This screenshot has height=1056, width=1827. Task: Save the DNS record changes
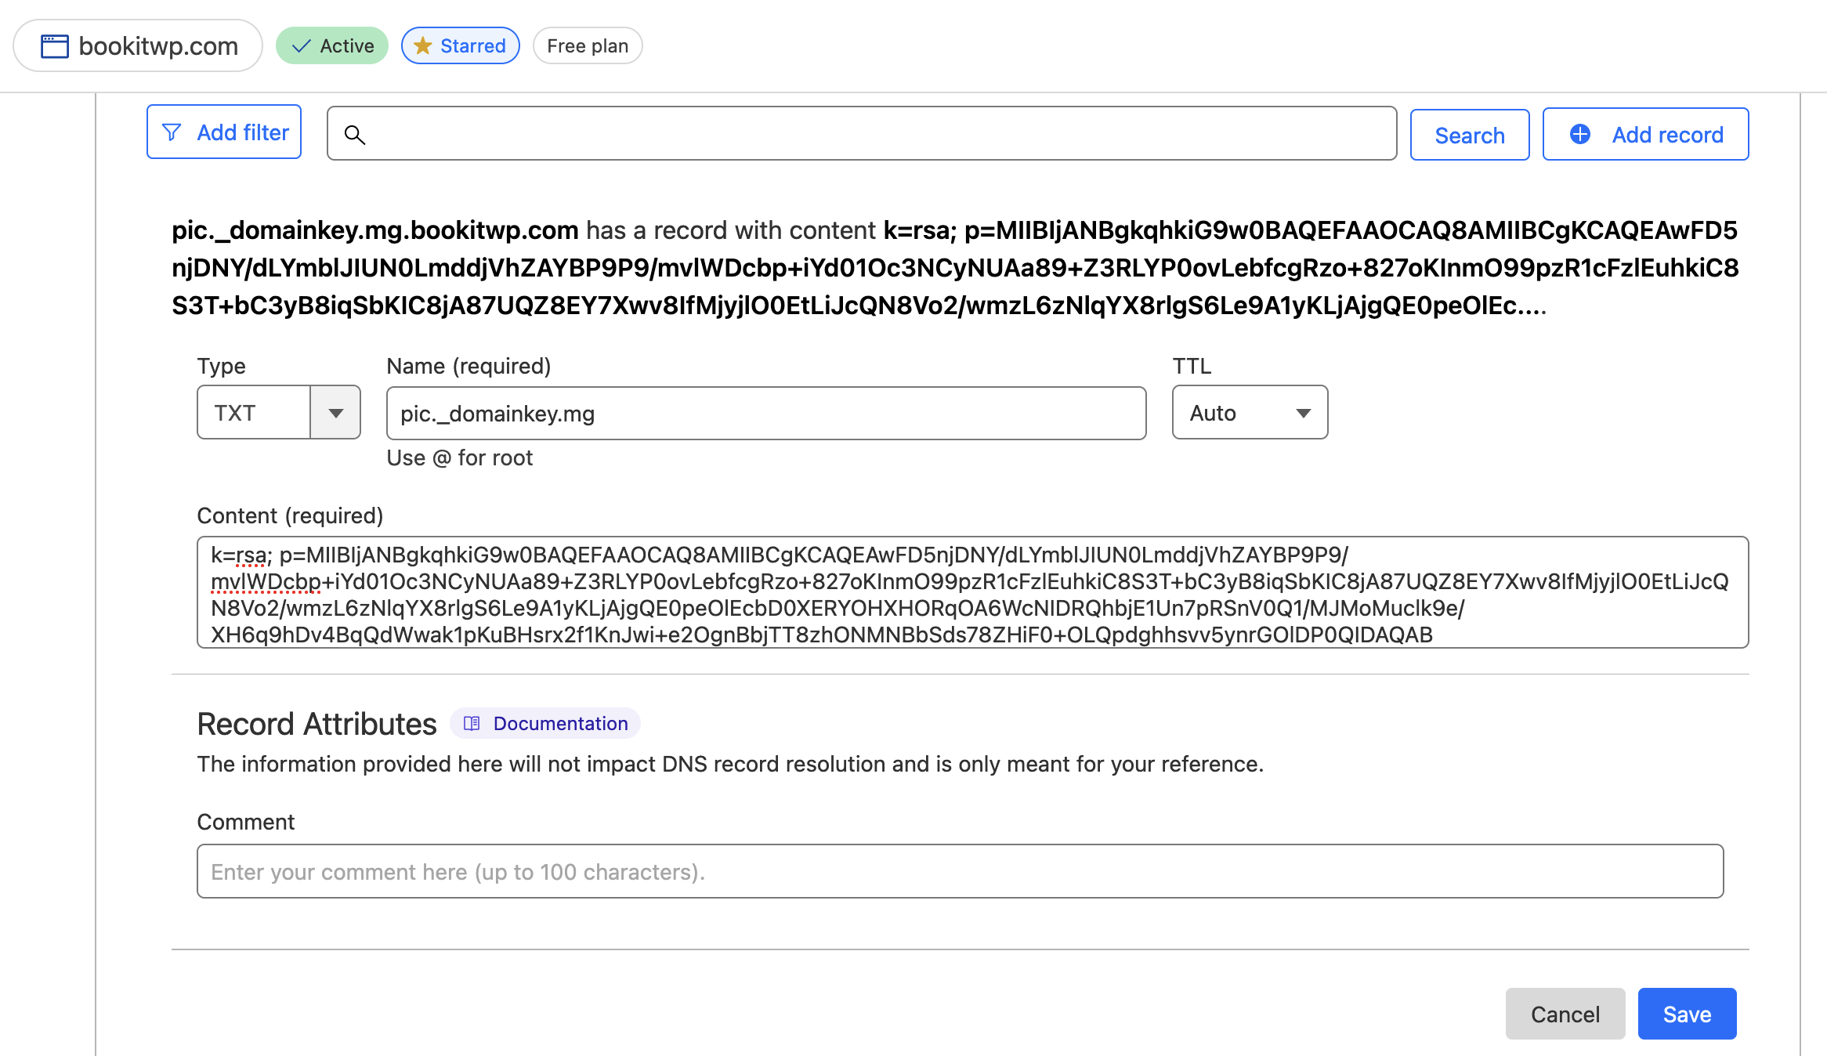click(x=1687, y=1014)
